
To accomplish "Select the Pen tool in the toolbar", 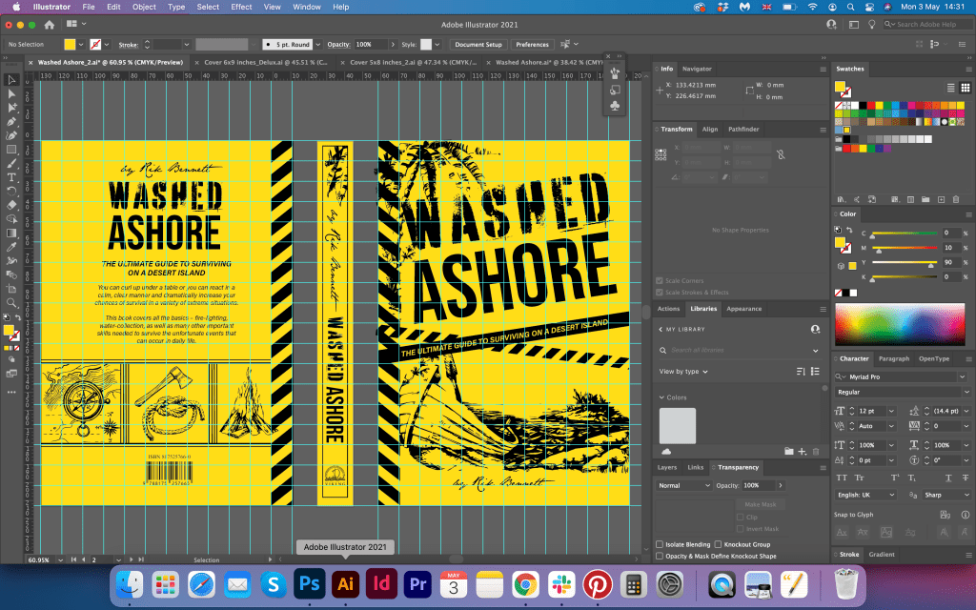I will 11,122.
